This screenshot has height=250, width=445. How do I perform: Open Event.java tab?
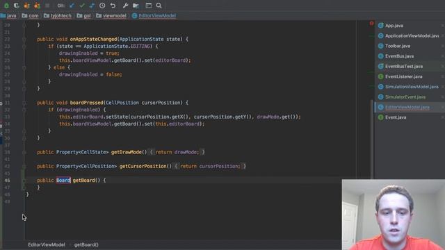tap(396, 117)
